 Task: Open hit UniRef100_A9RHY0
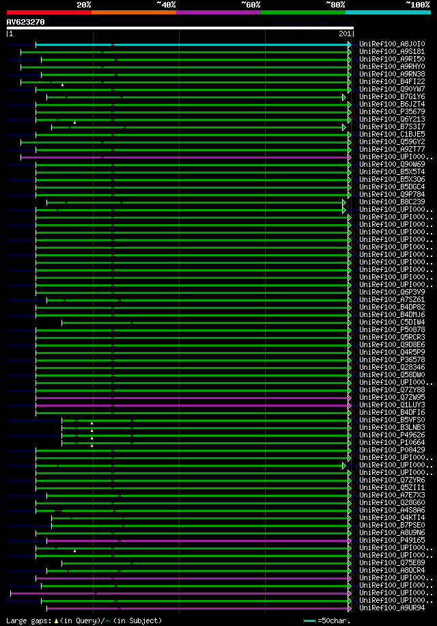[392, 67]
